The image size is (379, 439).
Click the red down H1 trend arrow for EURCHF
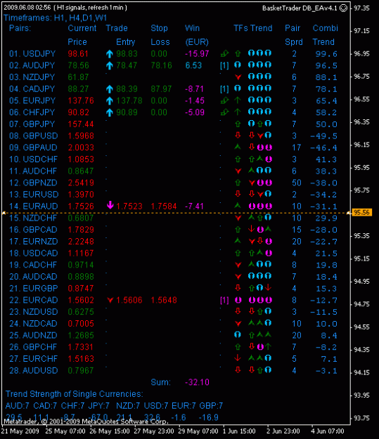(x=238, y=358)
